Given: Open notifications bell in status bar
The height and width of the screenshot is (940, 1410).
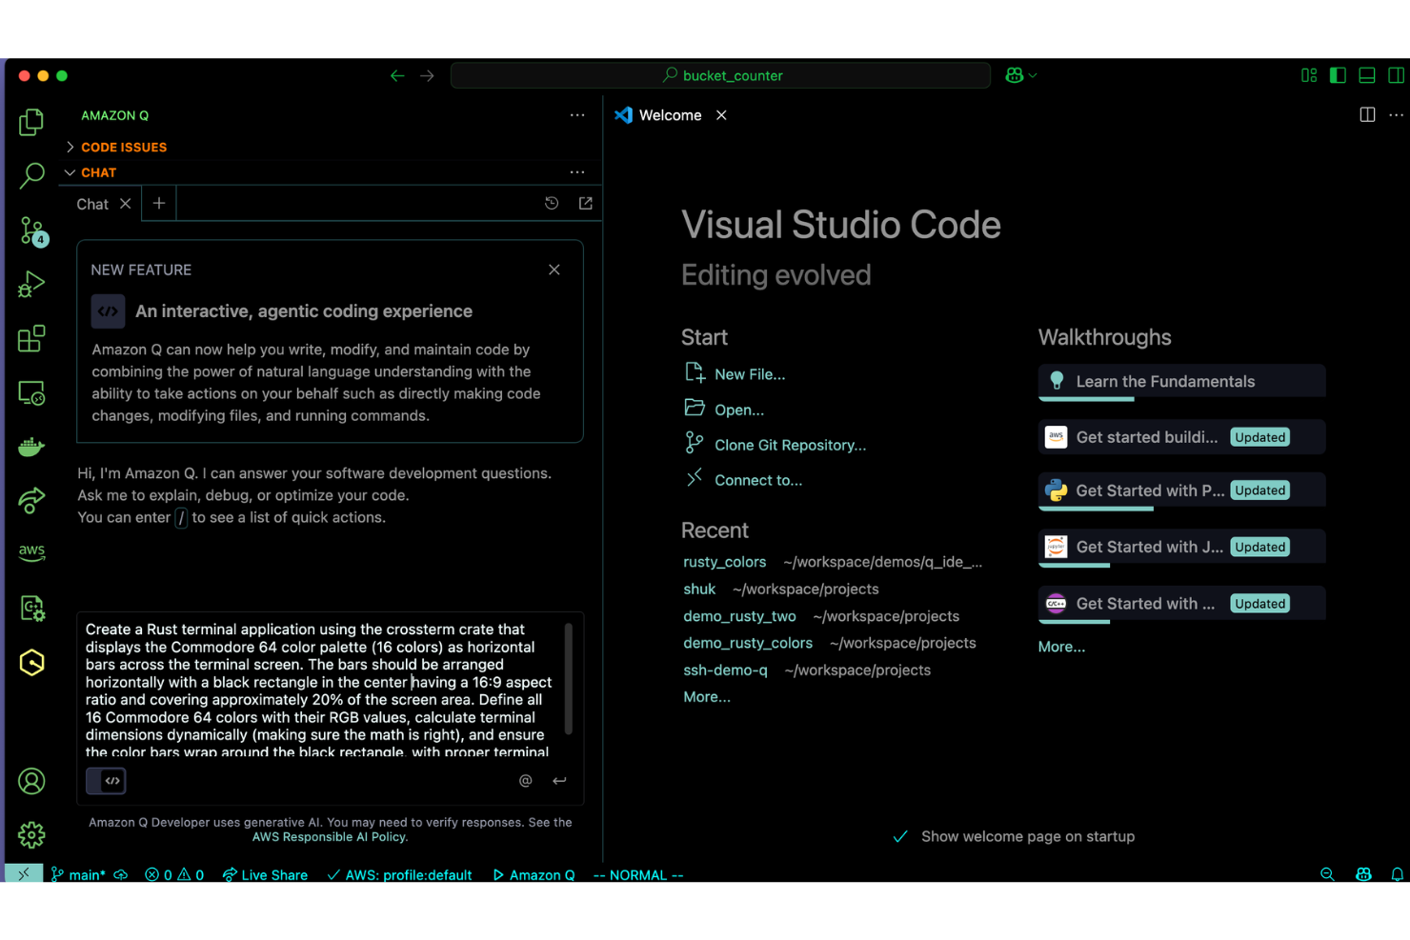Looking at the screenshot, I should (x=1397, y=874).
